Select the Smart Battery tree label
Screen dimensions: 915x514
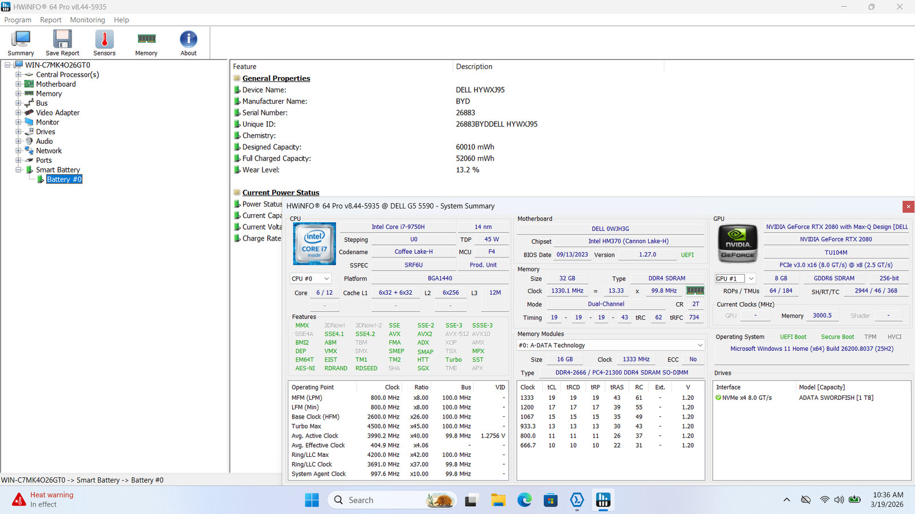pyautogui.click(x=58, y=170)
